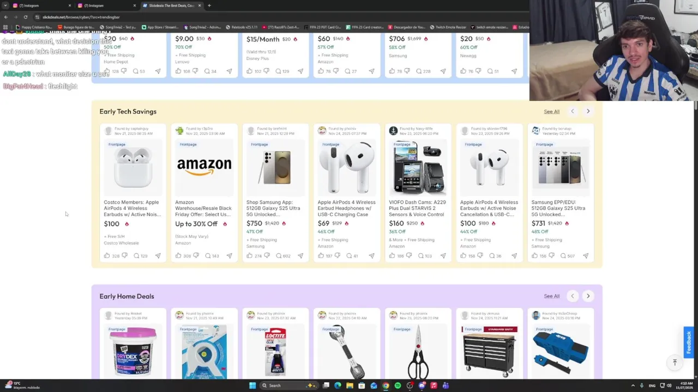Image resolution: width=698 pixels, height=392 pixels.
Task: Open the tab search dropdown chevron
Action: [6, 5]
